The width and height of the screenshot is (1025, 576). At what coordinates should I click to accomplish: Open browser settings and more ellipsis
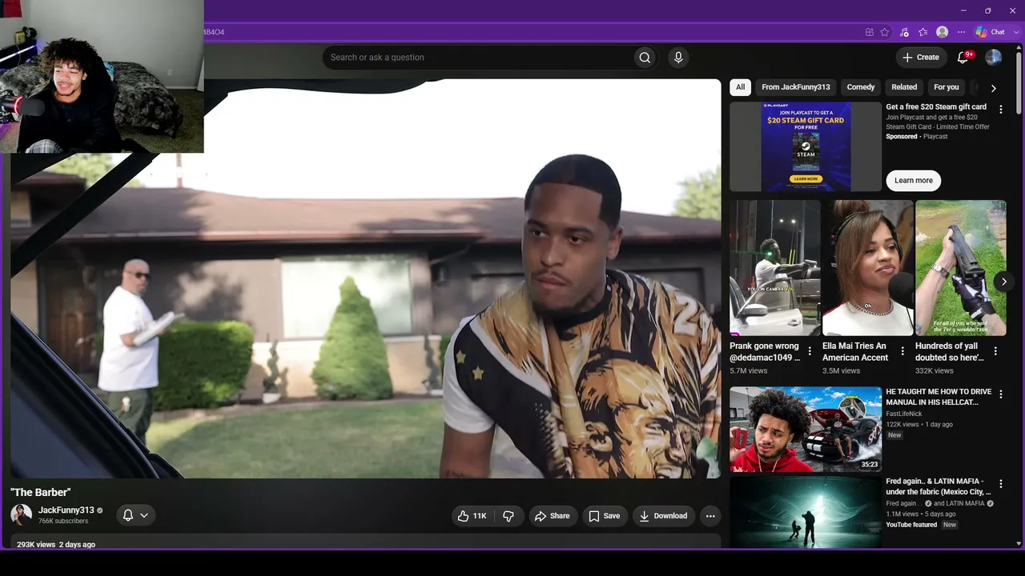tap(962, 32)
